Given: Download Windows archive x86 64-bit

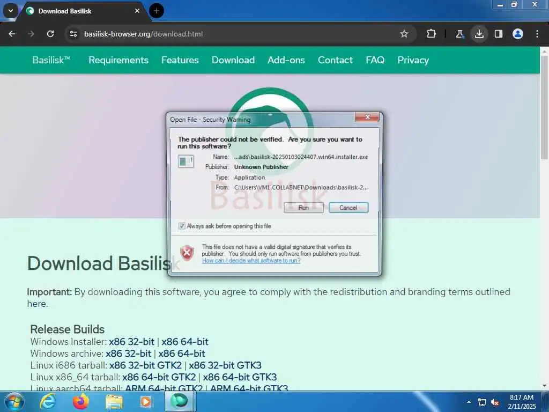Looking at the screenshot, I should (x=182, y=354).
